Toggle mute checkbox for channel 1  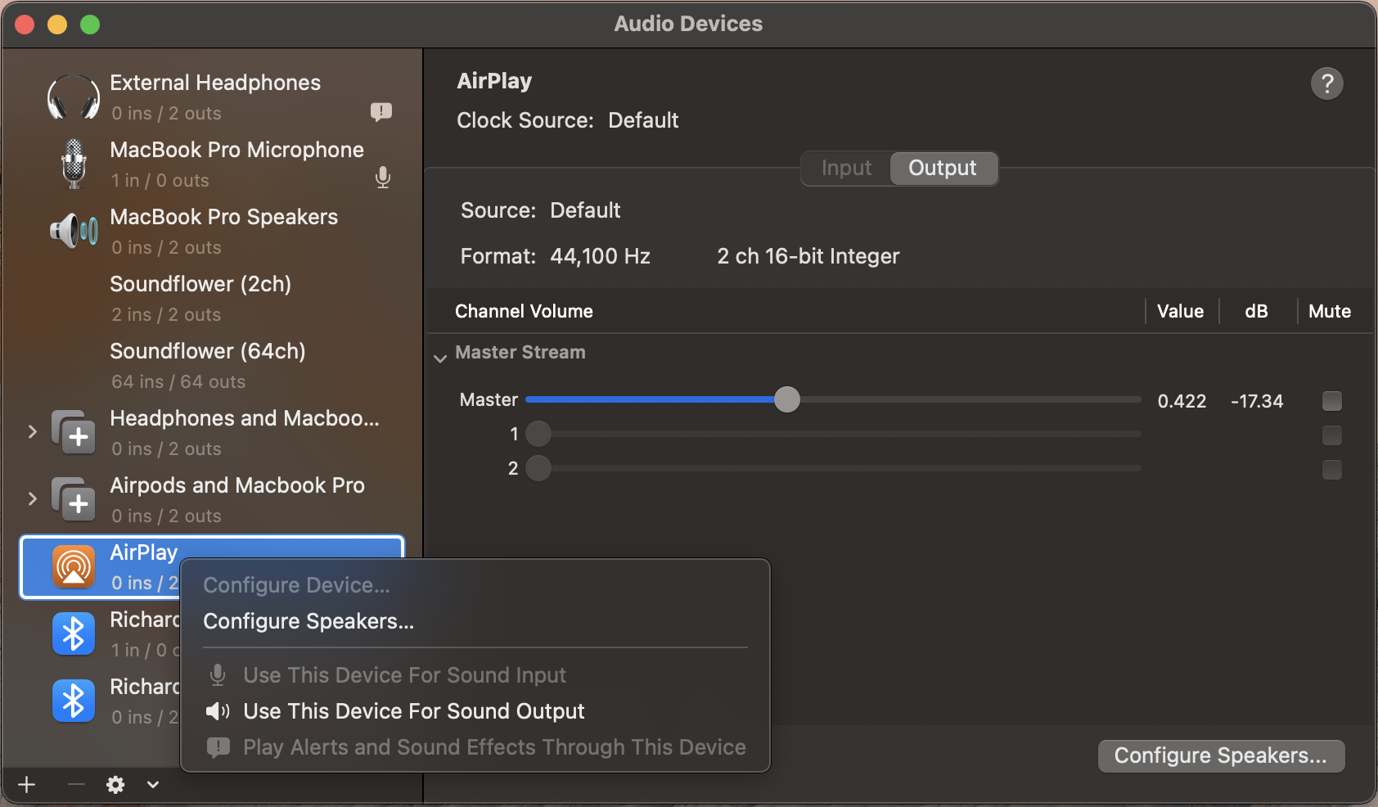tap(1331, 435)
